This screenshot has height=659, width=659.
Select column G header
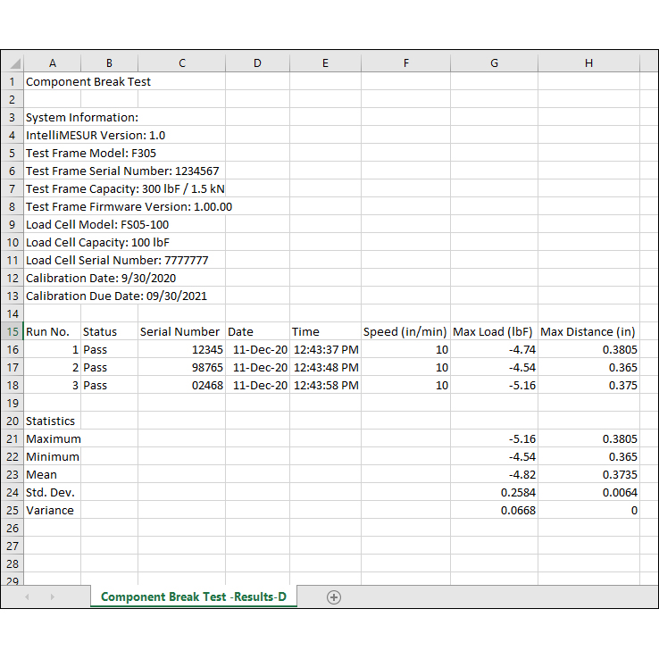coord(494,63)
